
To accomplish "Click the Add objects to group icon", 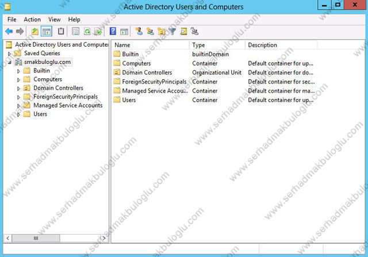I will click(x=194, y=31).
